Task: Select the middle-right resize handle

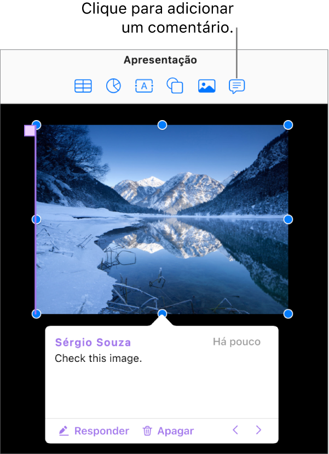Action: pyautogui.click(x=288, y=219)
